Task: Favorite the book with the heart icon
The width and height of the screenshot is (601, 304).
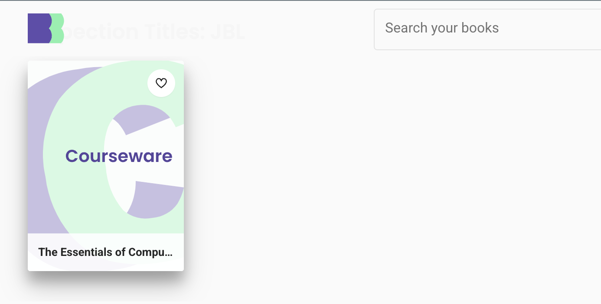Action: 161,83
